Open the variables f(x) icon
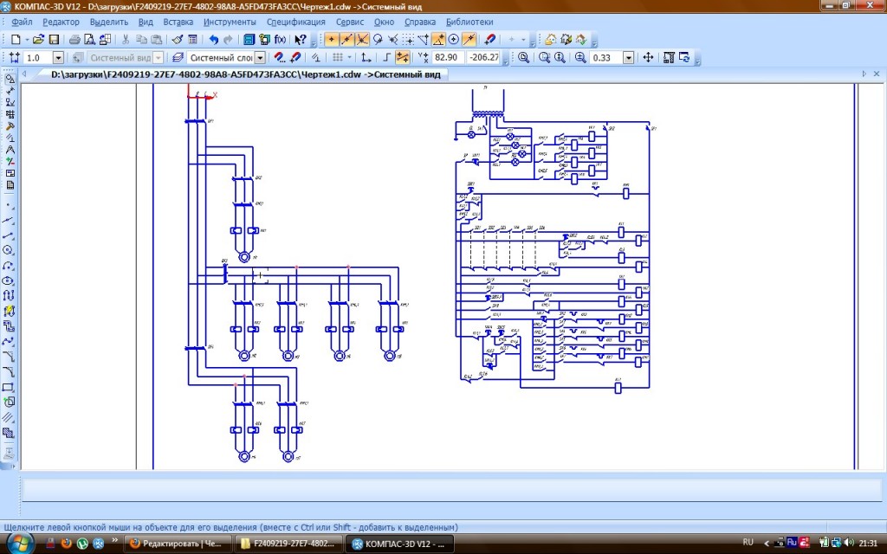This screenshot has height=554, width=887. (x=280, y=40)
